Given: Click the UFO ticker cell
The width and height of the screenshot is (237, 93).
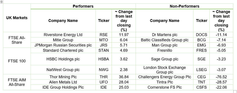Looking at the screenshot, I should [104, 82].
